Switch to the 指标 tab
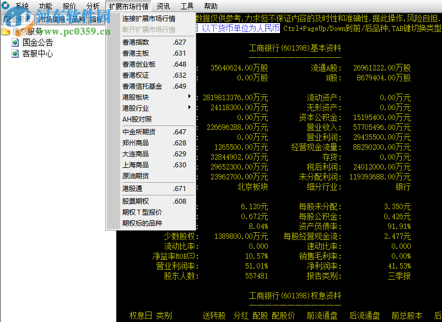This screenshot has height=322, width=442. click(96, 19)
